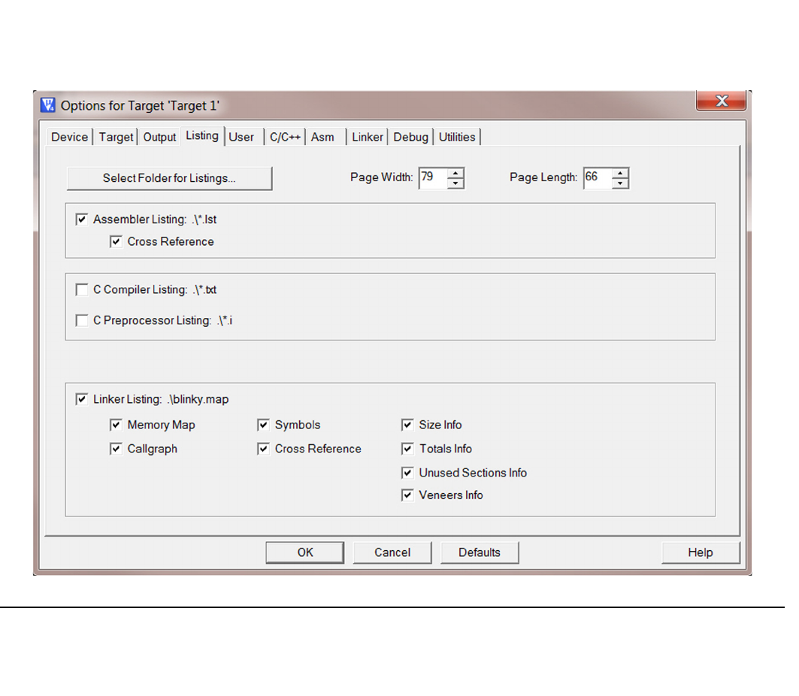Switch to the Target tab
The width and height of the screenshot is (799, 696).
(116, 137)
